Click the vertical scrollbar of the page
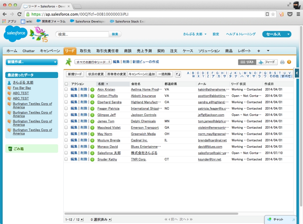The width and height of the screenshot is (303, 224). click(301, 116)
